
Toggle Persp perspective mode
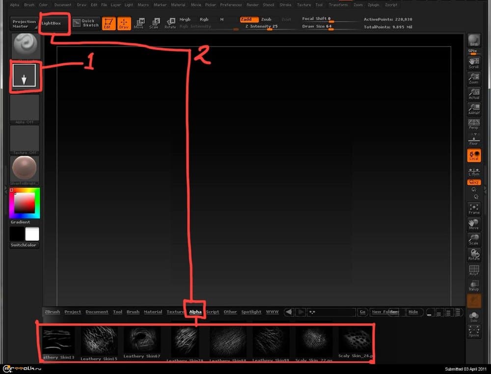pos(474,124)
